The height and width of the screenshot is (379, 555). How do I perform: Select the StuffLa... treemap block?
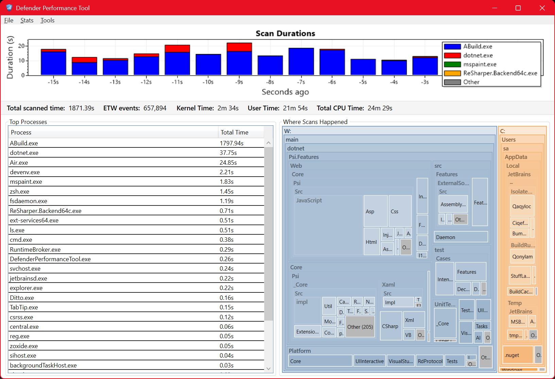tap(520, 276)
